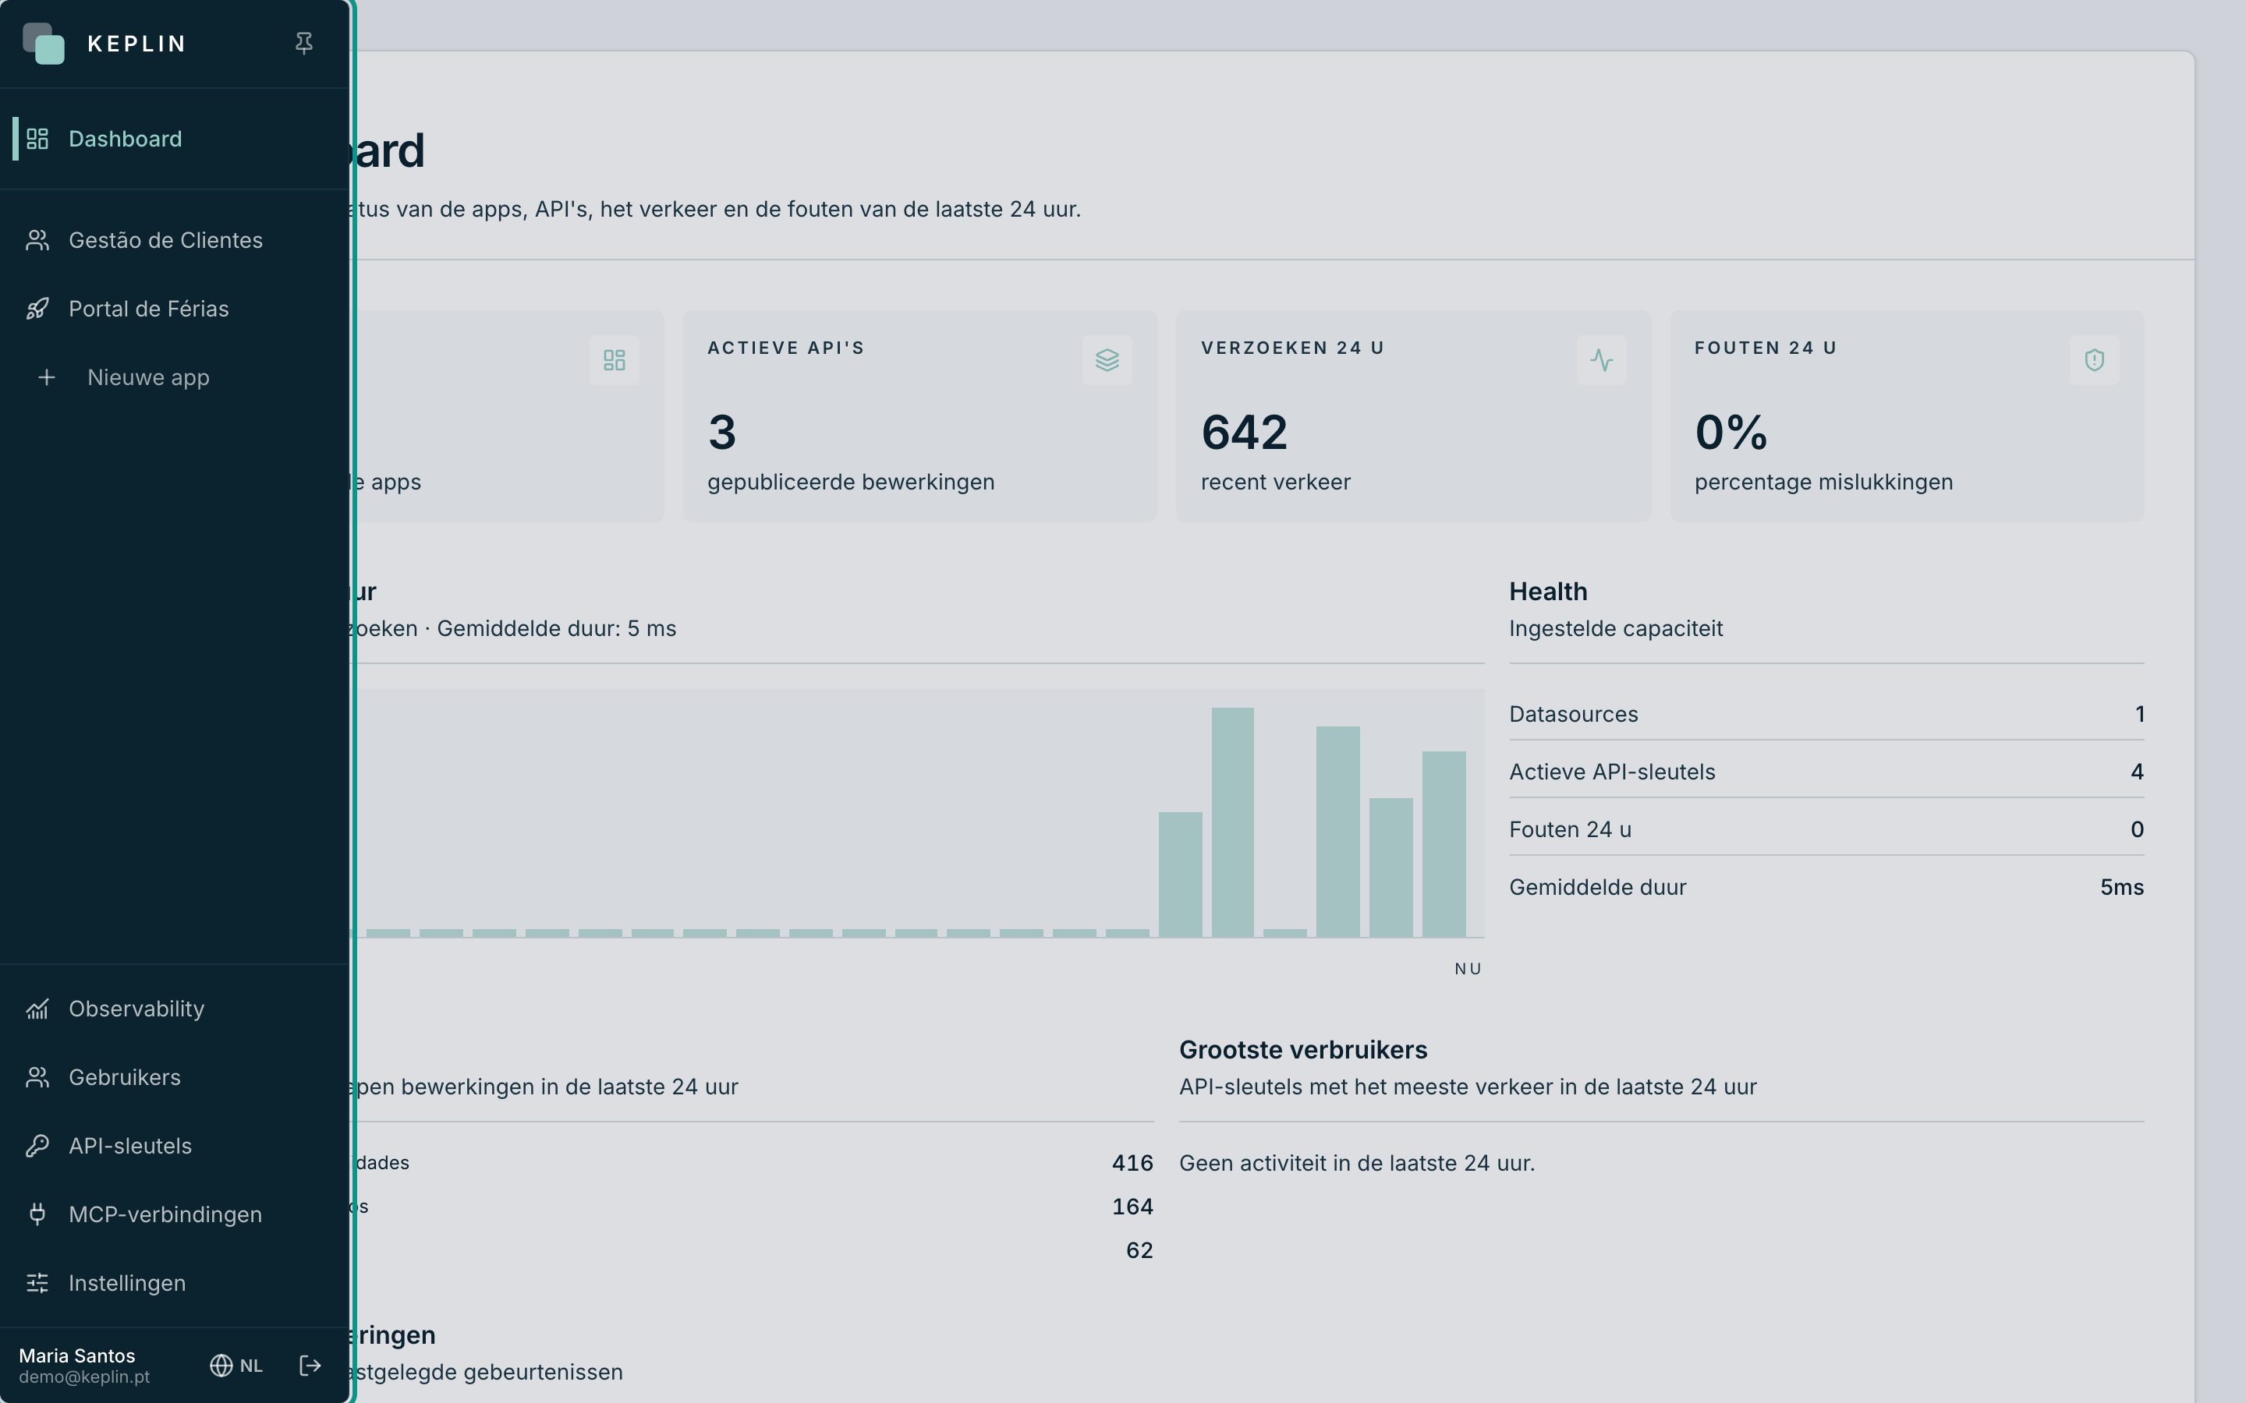2246x1403 pixels.
Task: Click the Keplin logo icon
Action: [44, 44]
